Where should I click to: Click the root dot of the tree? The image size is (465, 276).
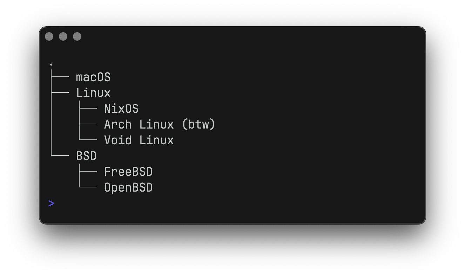(x=52, y=64)
